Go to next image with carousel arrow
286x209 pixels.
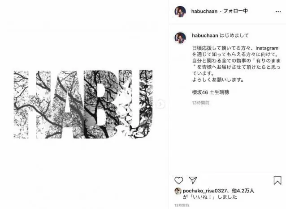[x=160, y=104]
